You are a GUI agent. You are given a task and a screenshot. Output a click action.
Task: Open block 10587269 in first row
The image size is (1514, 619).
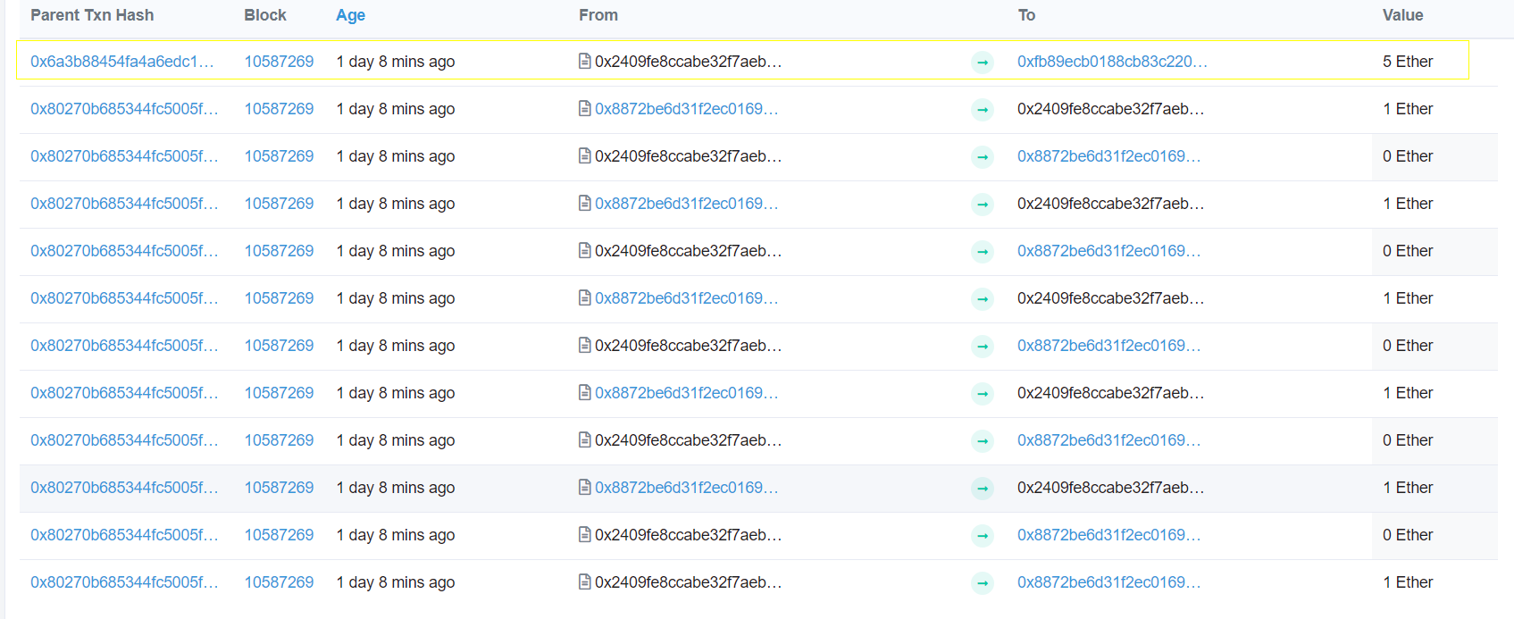(x=279, y=62)
